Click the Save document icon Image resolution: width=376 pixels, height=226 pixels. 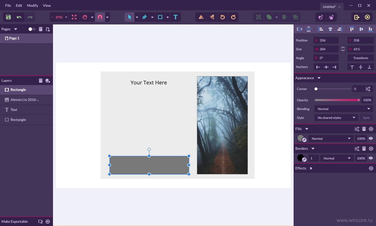(8, 17)
